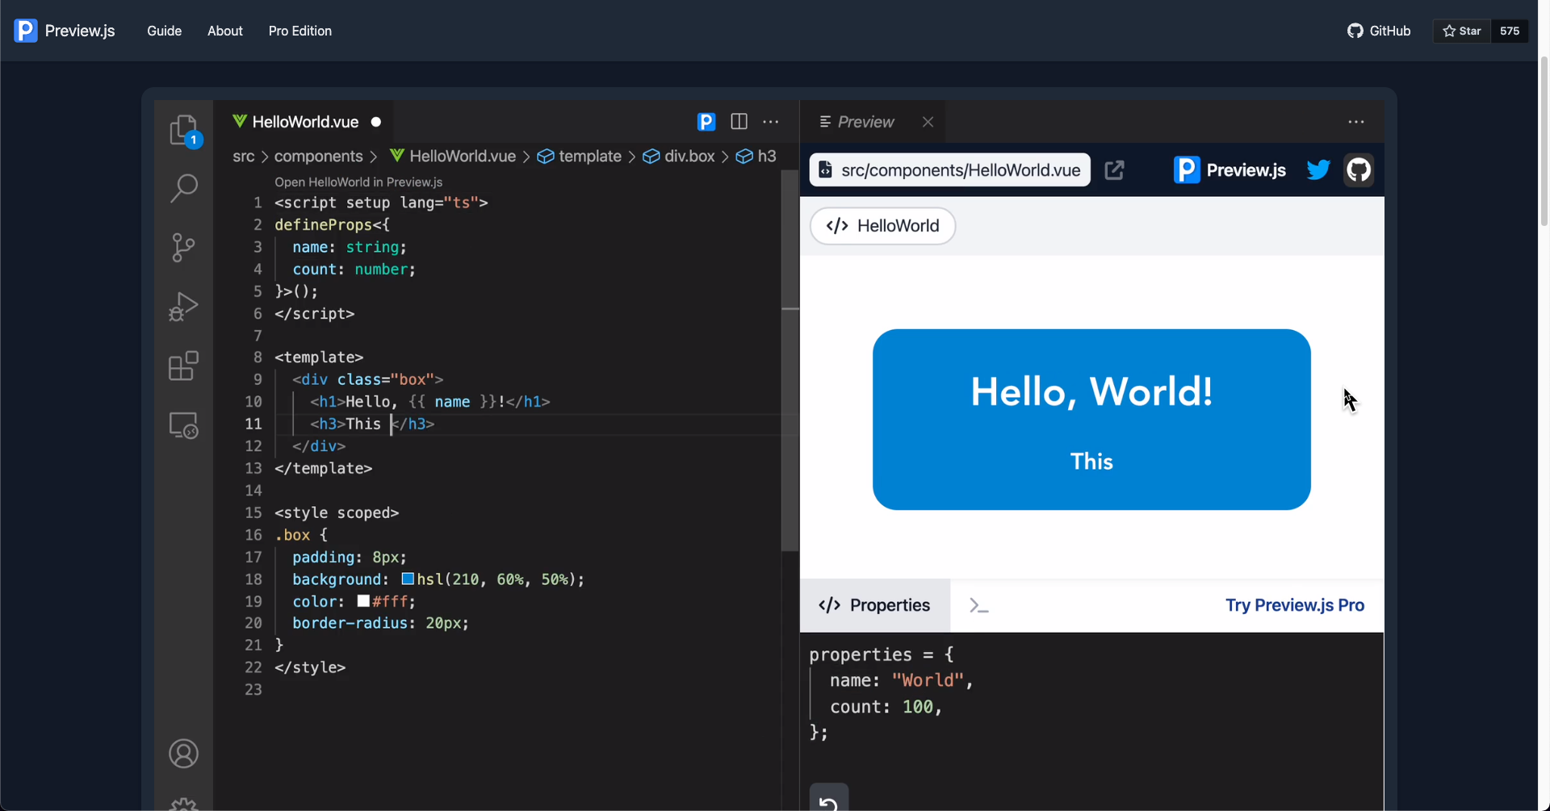Open the Guide nav item
1550x811 pixels.
pyautogui.click(x=164, y=31)
